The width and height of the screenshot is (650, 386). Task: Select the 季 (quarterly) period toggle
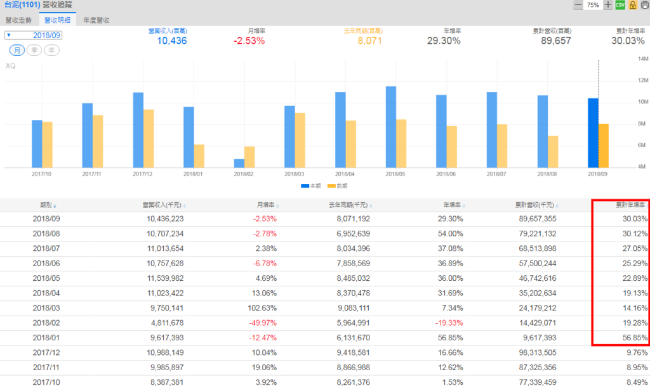click(x=34, y=50)
